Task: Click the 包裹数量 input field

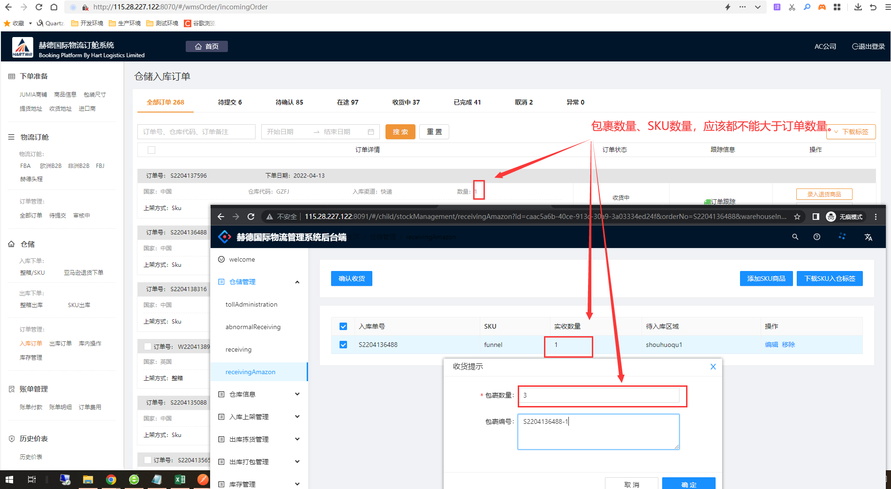Action: pos(598,395)
